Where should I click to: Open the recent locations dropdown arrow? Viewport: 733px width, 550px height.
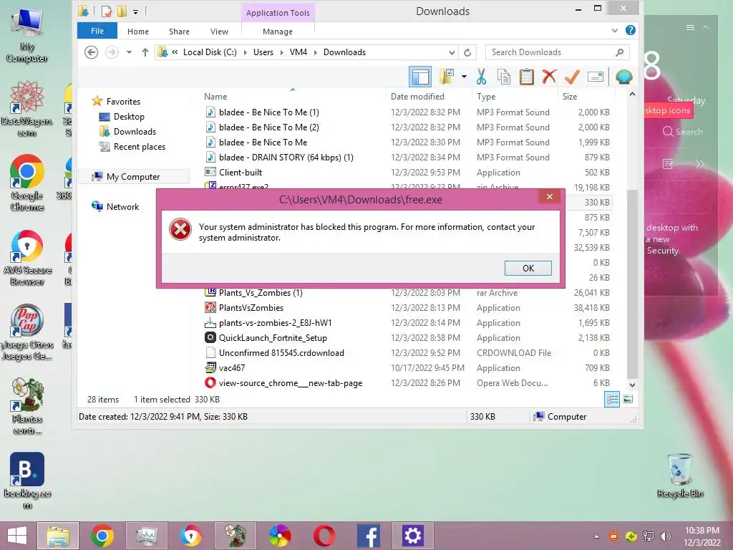129,52
